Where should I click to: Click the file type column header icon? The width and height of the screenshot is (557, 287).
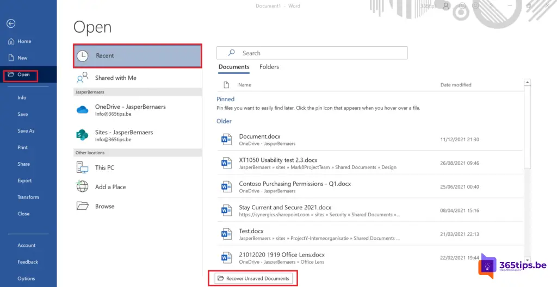pyautogui.click(x=226, y=85)
